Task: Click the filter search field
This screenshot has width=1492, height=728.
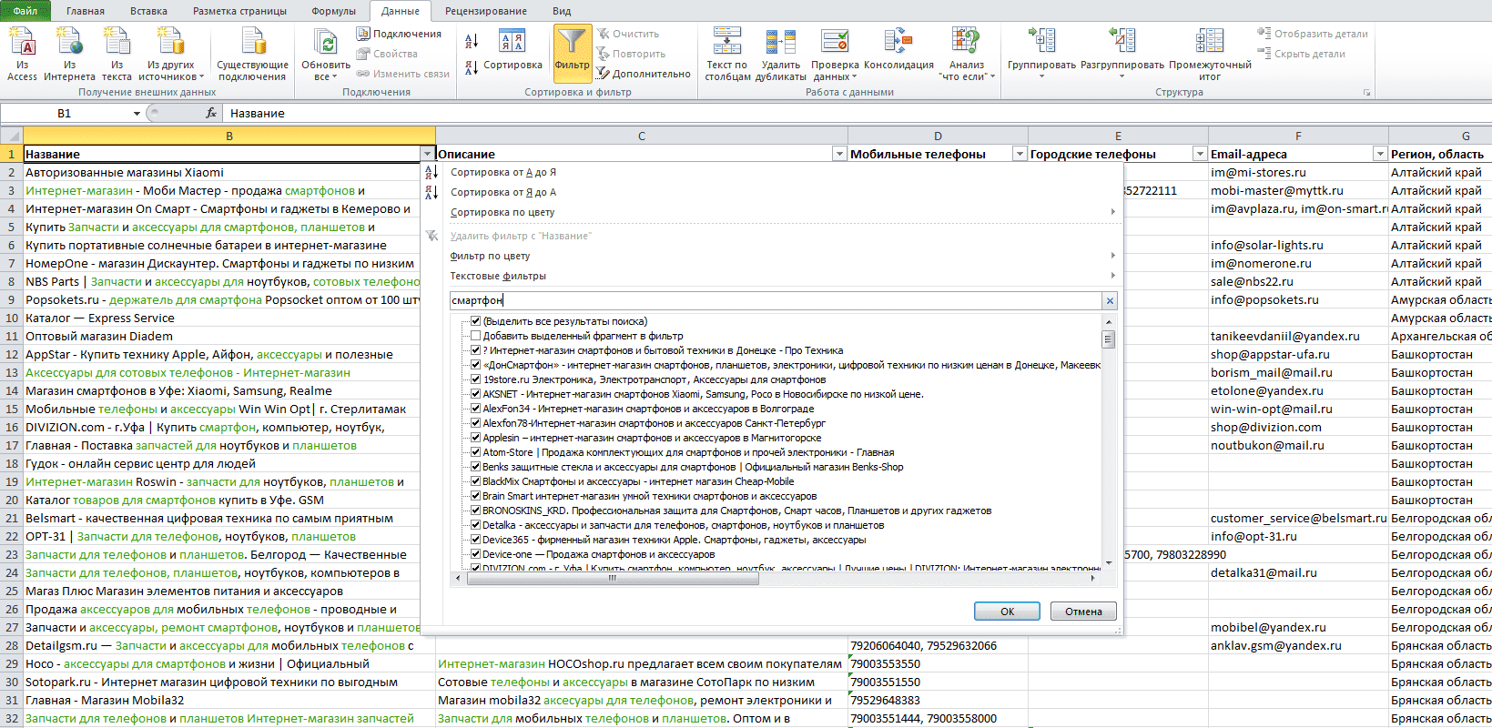Action: point(776,300)
